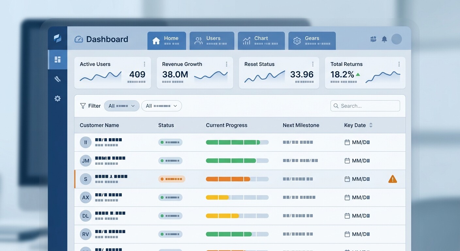Click the orange progress bar in row S
Image resolution: width=460 pixels, height=251 pixels.
coord(237,179)
